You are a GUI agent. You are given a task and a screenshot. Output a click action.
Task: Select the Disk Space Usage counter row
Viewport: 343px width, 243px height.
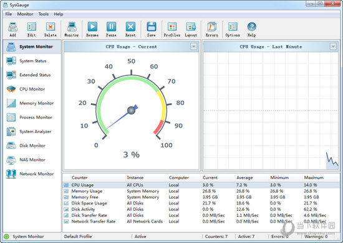click(x=201, y=203)
